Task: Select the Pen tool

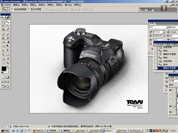Action: pyautogui.click(x=3, y=54)
